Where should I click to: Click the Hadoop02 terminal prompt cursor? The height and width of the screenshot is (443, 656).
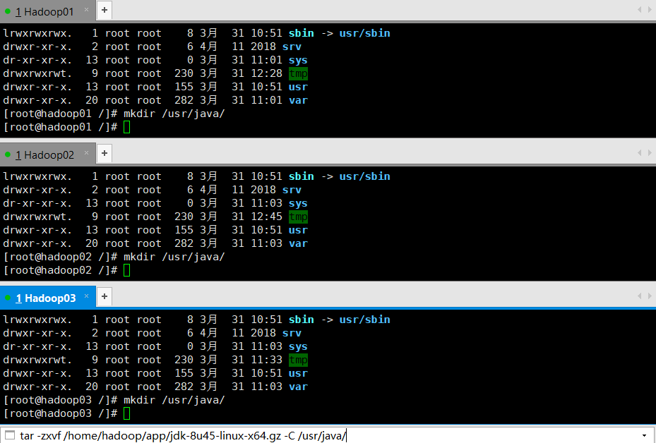(127, 270)
